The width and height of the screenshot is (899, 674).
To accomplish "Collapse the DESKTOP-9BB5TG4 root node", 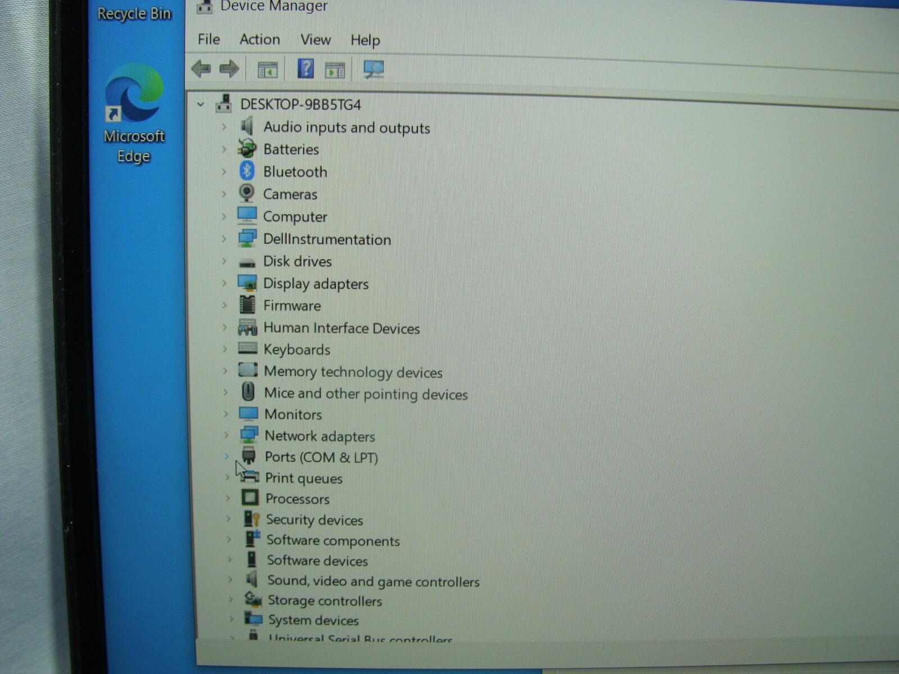I will point(201,104).
